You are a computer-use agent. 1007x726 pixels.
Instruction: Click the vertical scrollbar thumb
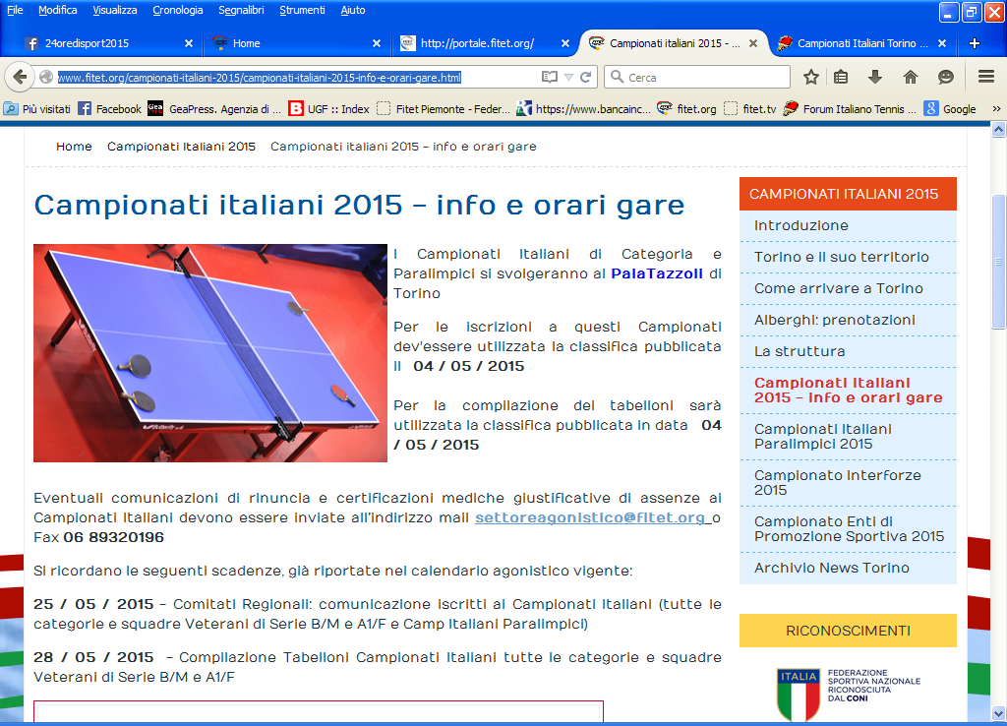point(999,262)
